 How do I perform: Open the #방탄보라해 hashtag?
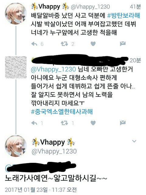(123, 15)
